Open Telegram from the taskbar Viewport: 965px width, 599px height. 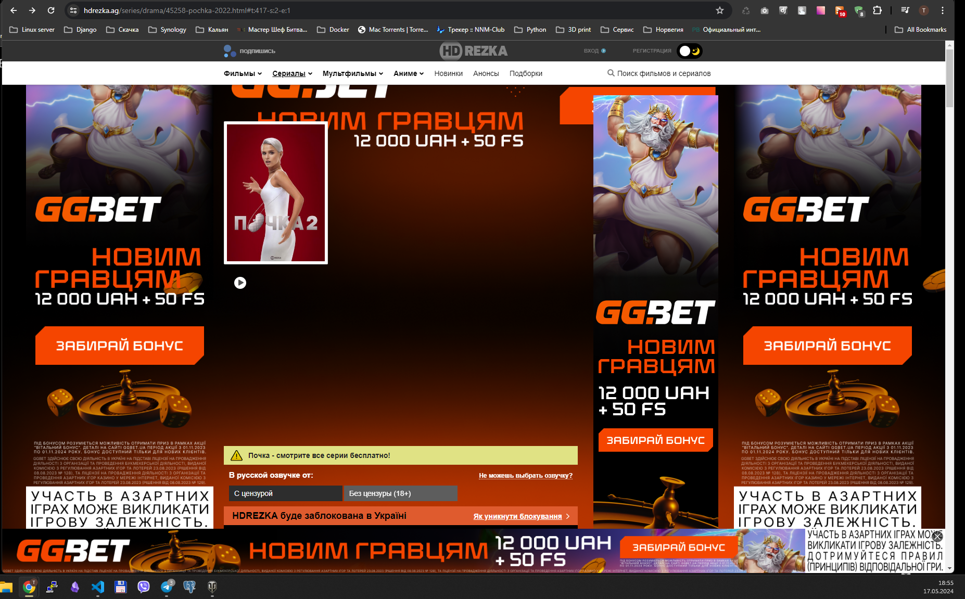coord(167,587)
